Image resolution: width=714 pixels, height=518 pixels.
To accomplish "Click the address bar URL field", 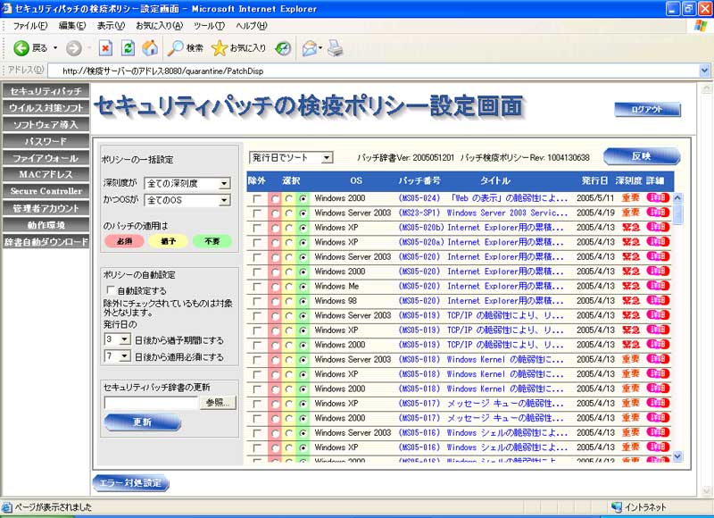I will click(373, 71).
